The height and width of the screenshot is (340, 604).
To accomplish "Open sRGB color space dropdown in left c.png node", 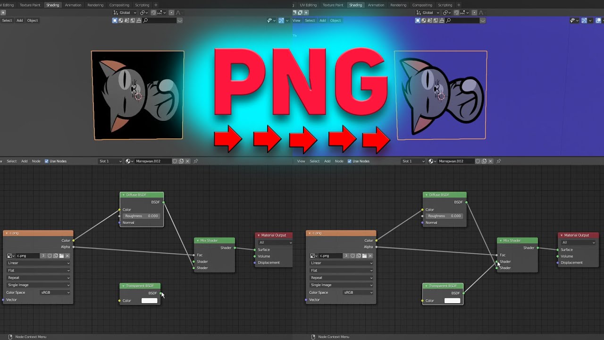I will 55,292.
